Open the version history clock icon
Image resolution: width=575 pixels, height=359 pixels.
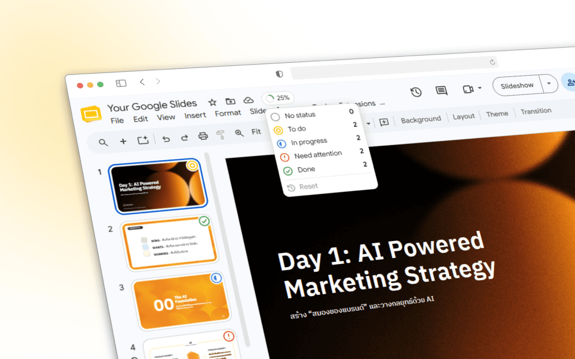416,92
